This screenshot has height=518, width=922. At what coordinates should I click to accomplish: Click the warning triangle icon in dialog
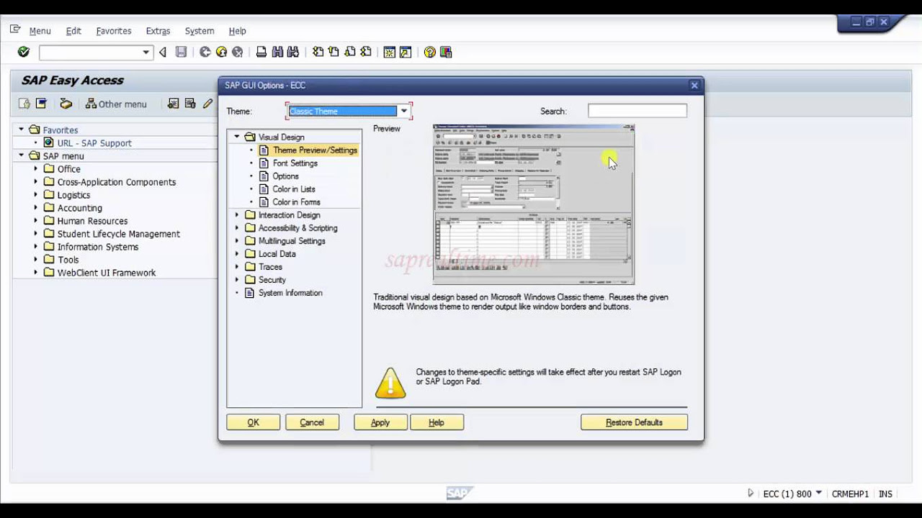point(390,383)
